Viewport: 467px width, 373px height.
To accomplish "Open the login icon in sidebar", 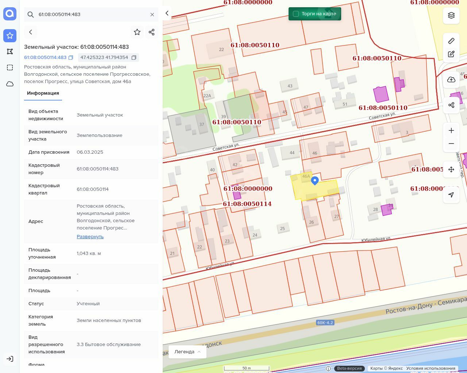I will coord(10,359).
